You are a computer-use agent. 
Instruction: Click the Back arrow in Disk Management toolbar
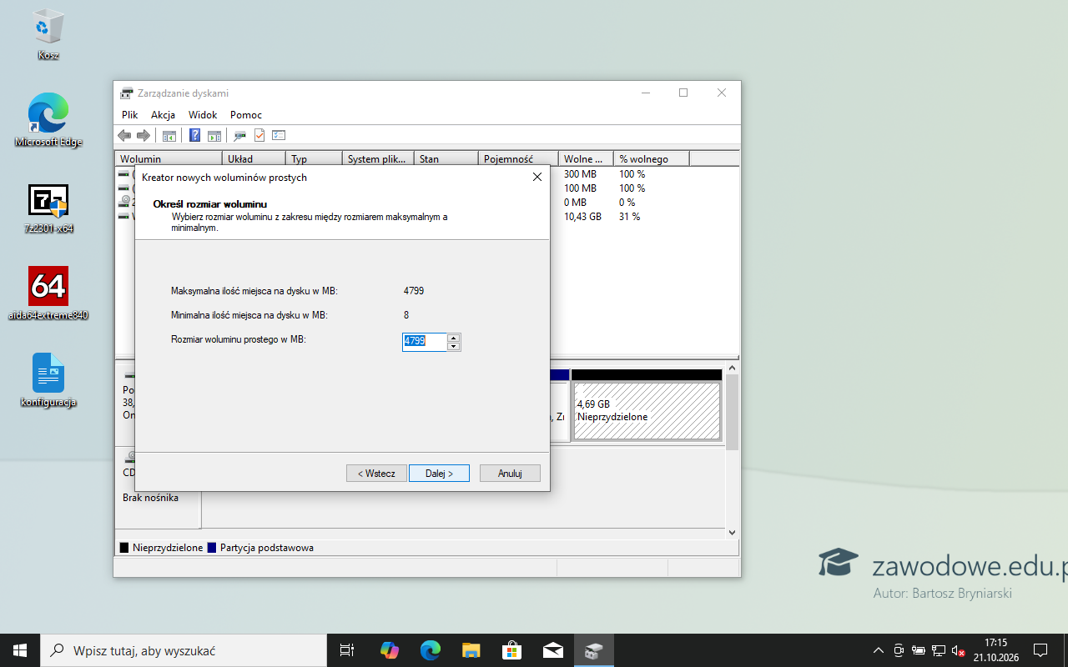pos(124,135)
